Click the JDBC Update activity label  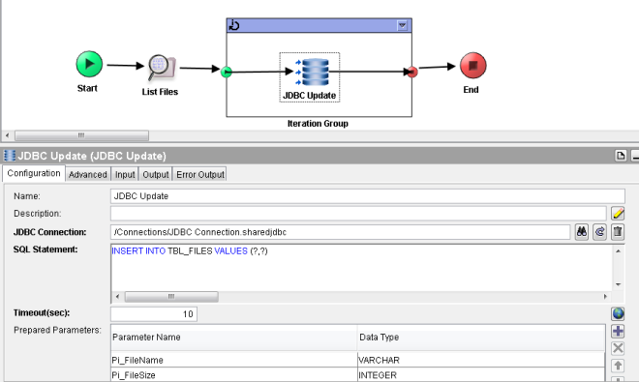click(309, 96)
